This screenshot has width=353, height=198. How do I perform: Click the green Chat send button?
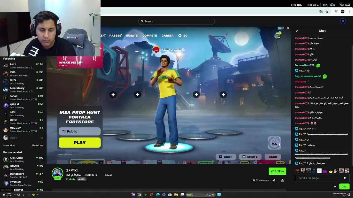(344, 186)
